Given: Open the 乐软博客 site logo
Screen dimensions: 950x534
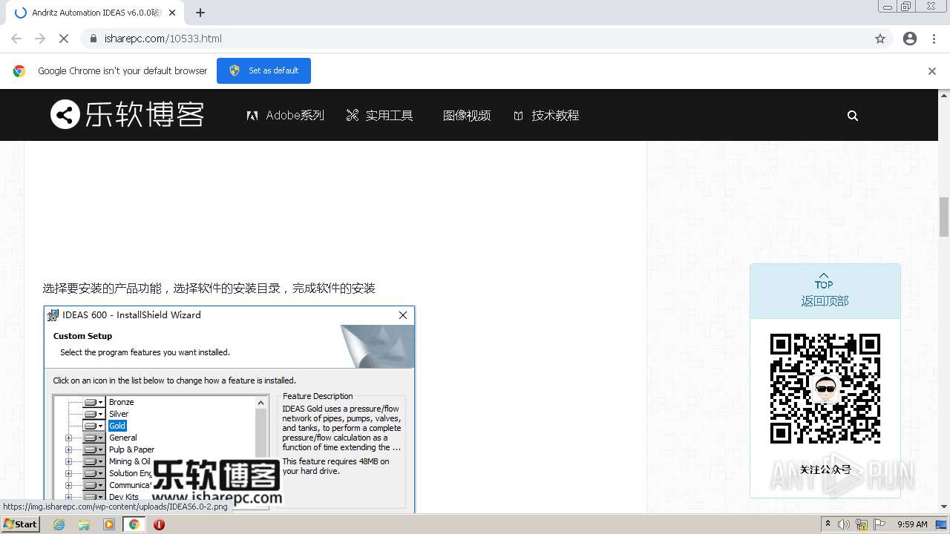Looking at the screenshot, I should tap(127, 115).
